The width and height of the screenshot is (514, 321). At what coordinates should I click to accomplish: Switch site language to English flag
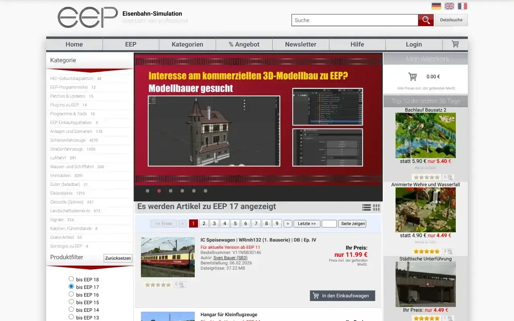449,6
